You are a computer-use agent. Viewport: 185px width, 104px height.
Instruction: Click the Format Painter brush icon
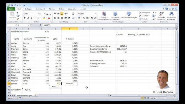pos(18,19)
